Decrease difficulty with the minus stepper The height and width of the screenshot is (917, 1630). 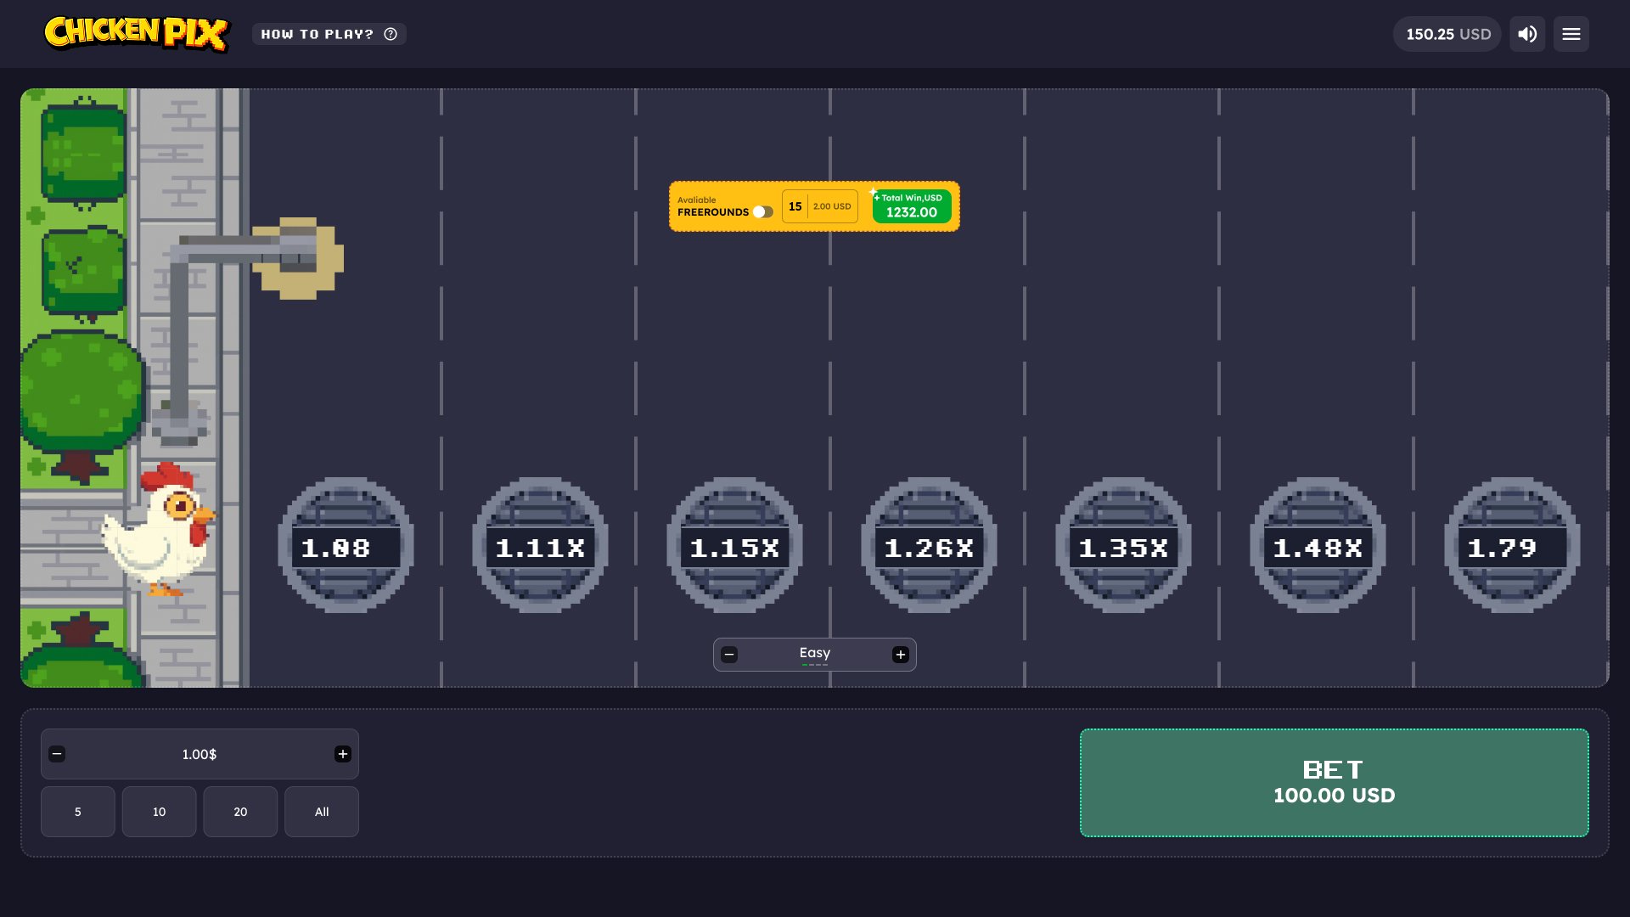pos(728,654)
